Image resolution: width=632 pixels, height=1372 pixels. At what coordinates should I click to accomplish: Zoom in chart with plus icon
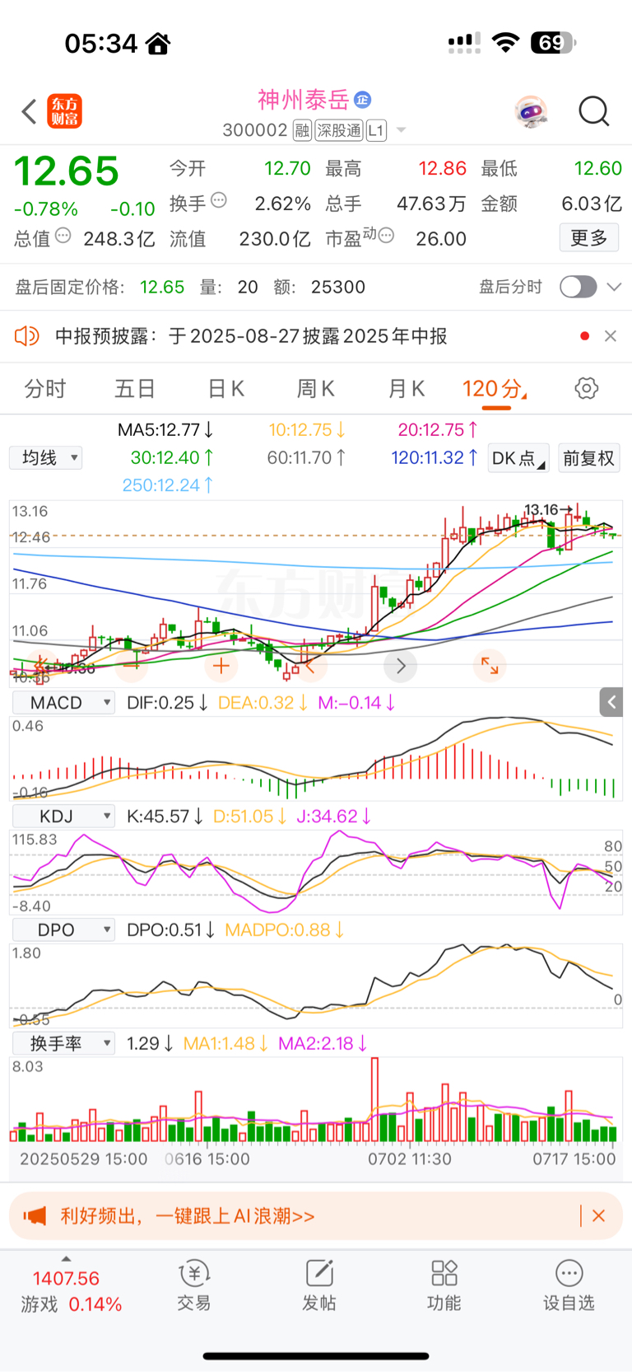click(x=221, y=666)
